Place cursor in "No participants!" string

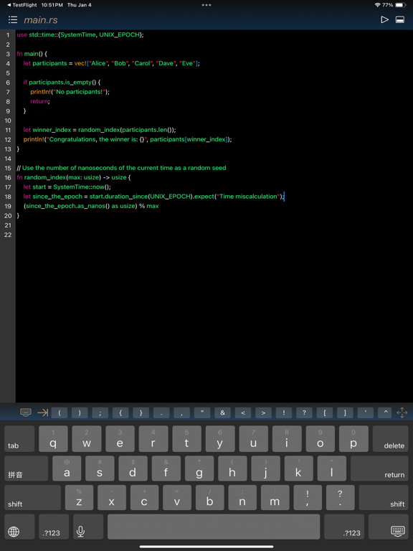point(79,92)
